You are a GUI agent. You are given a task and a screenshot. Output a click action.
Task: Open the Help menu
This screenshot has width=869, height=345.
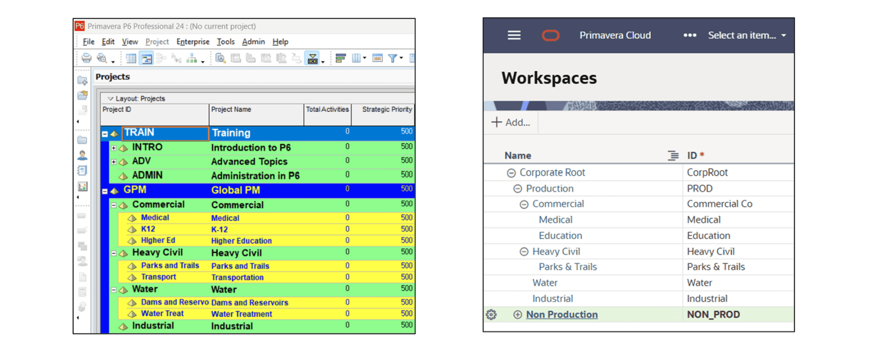click(280, 42)
